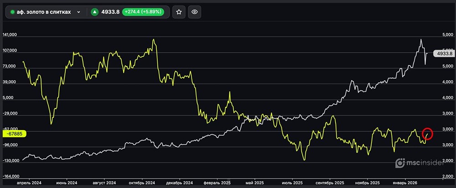Toggle chart visibility with eye icon
Image resolution: width=456 pixels, height=188 pixels.
click(195, 12)
